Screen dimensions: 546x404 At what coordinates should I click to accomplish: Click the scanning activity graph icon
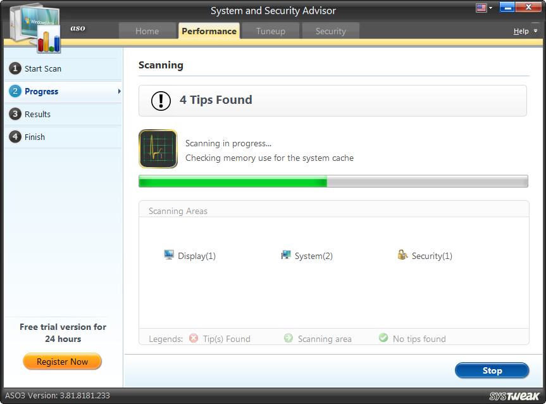(158, 149)
